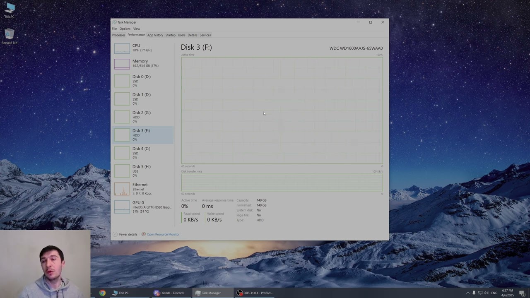Select Disk 5 (H:) USB entry
The width and height of the screenshot is (530, 298).
coord(143,171)
